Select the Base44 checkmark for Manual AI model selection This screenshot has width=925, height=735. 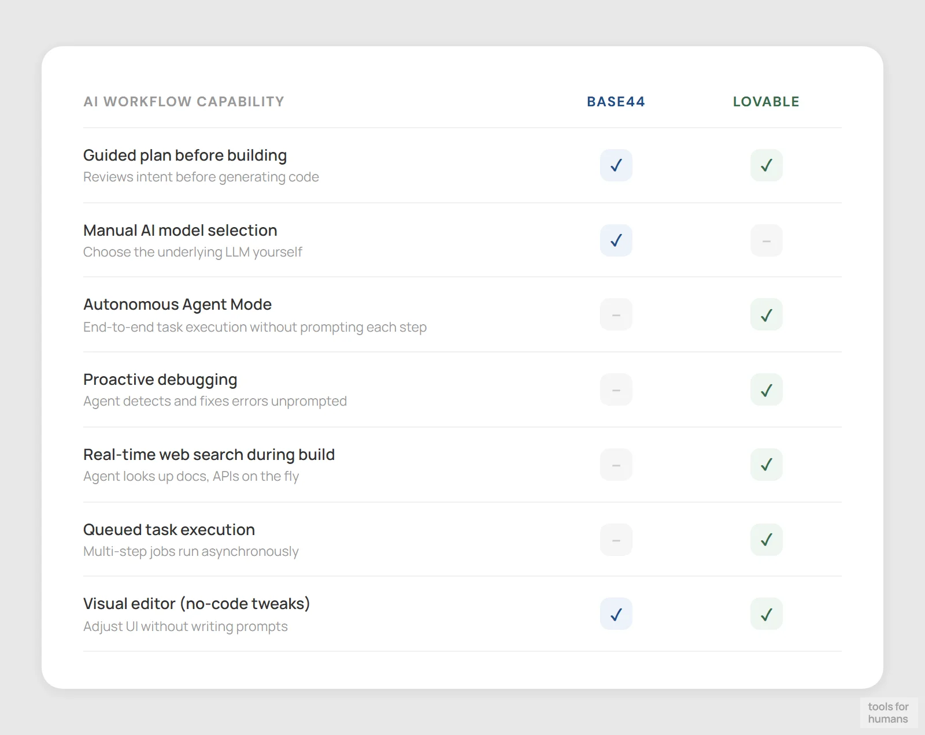pyautogui.click(x=616, y=240)
